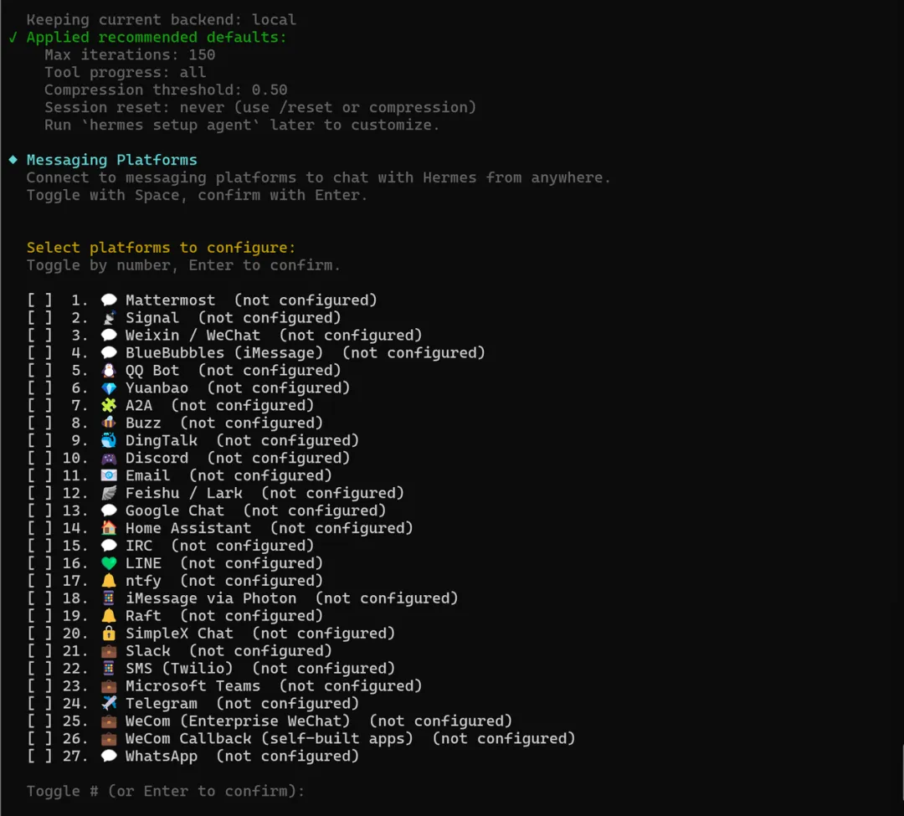Toggle the checkbox for 1. Mattermost
904x816 pixels.
tap(40, 300)
